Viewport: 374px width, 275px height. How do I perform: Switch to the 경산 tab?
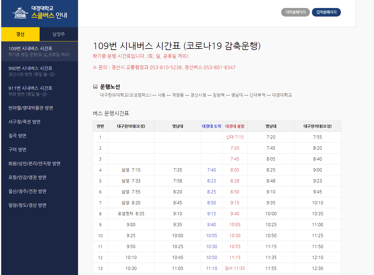tap(20, 34)
